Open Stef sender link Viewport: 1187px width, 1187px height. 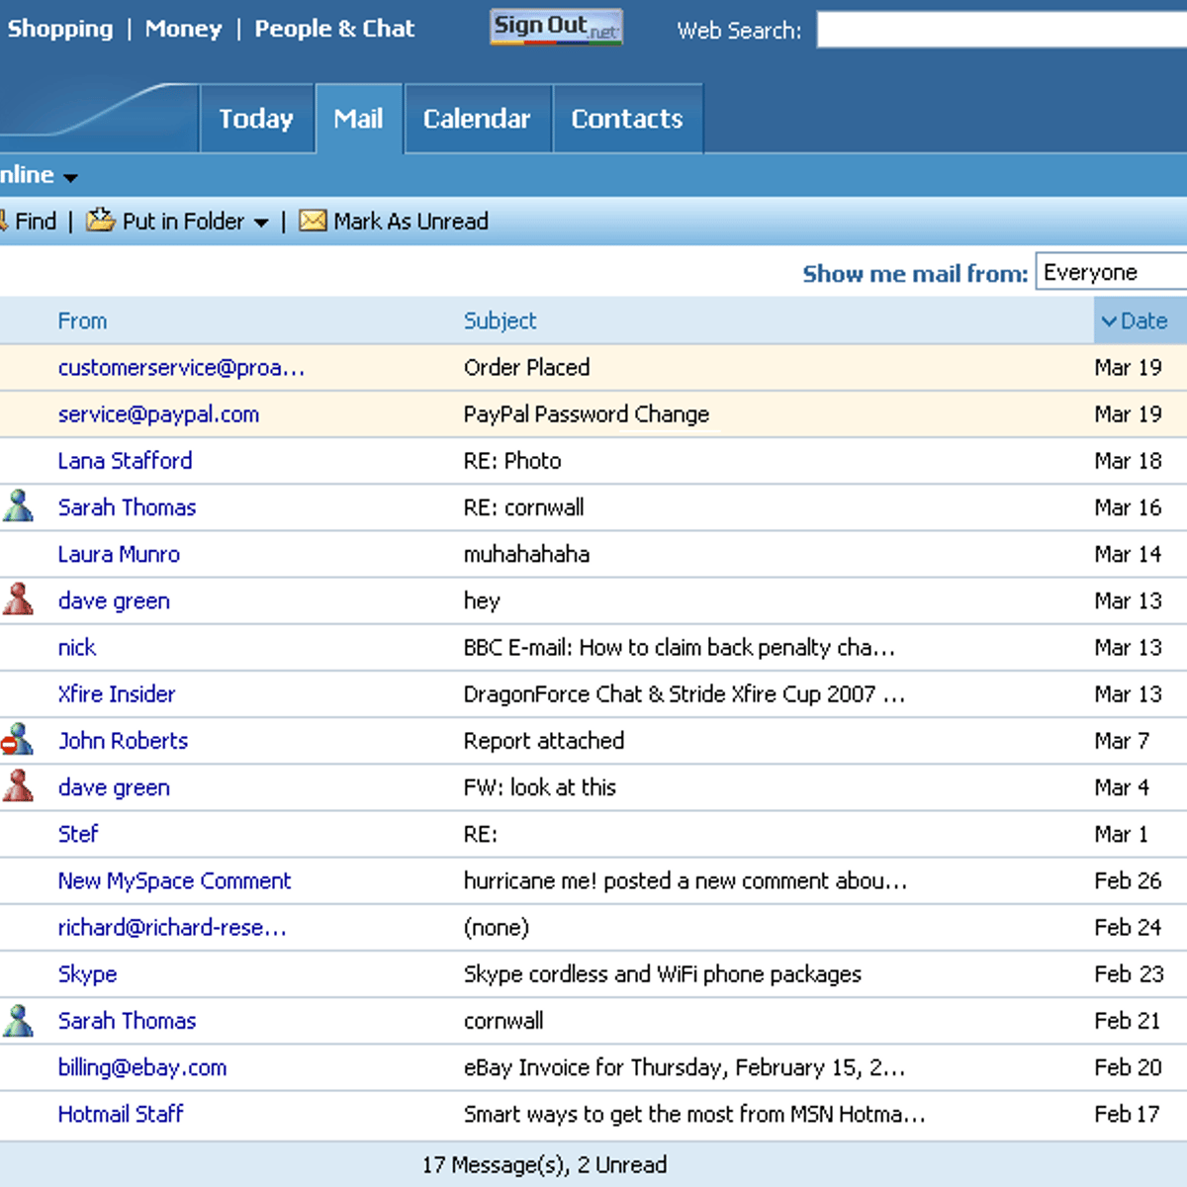[77, 834]
